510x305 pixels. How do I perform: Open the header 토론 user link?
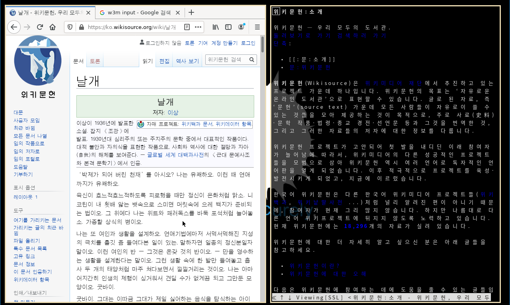click(190, 43)
